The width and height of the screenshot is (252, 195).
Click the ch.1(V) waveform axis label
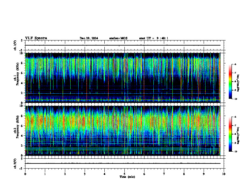tap(15, 45)
